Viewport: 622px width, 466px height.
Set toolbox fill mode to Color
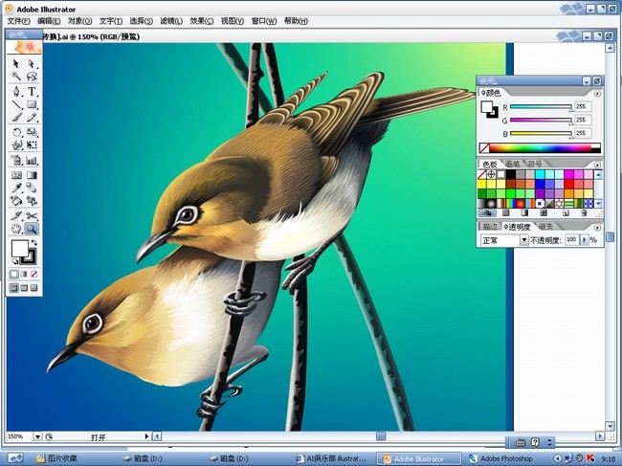pyautogui.click(x=14, y=274)
